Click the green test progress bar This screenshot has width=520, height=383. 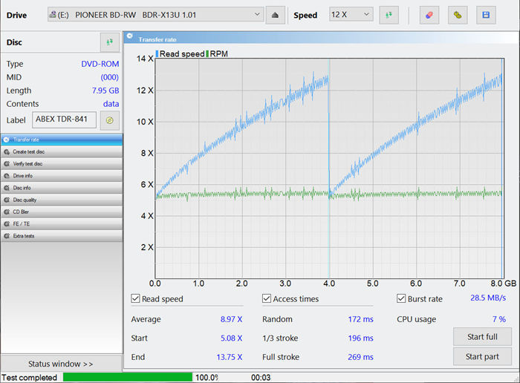(127, 377)
